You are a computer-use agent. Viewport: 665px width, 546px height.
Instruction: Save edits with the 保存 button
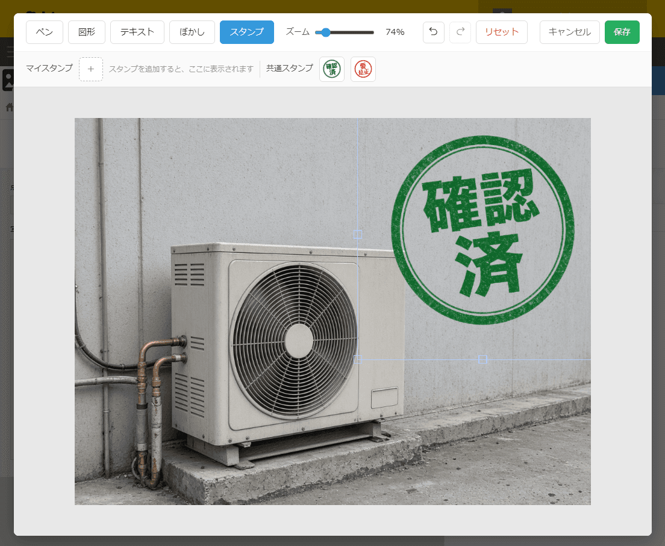(622, 33)
